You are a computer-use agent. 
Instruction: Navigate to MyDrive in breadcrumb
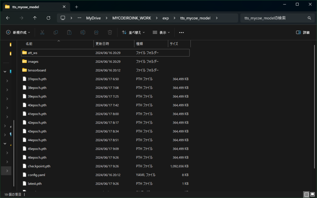93,18
